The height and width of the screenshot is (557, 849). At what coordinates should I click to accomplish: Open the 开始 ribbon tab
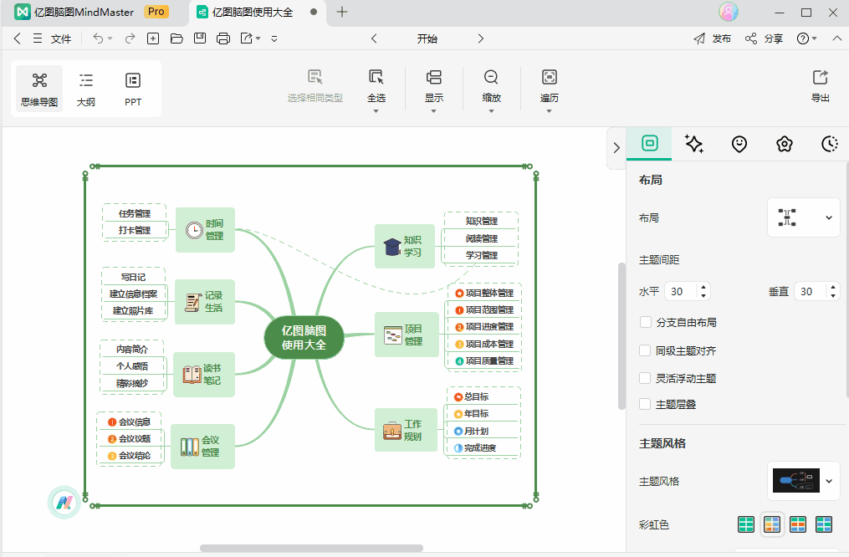coord(427,39)
